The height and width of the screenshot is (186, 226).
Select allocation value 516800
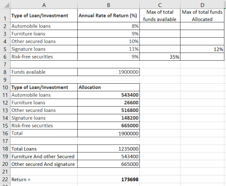[x=109, y=110]
